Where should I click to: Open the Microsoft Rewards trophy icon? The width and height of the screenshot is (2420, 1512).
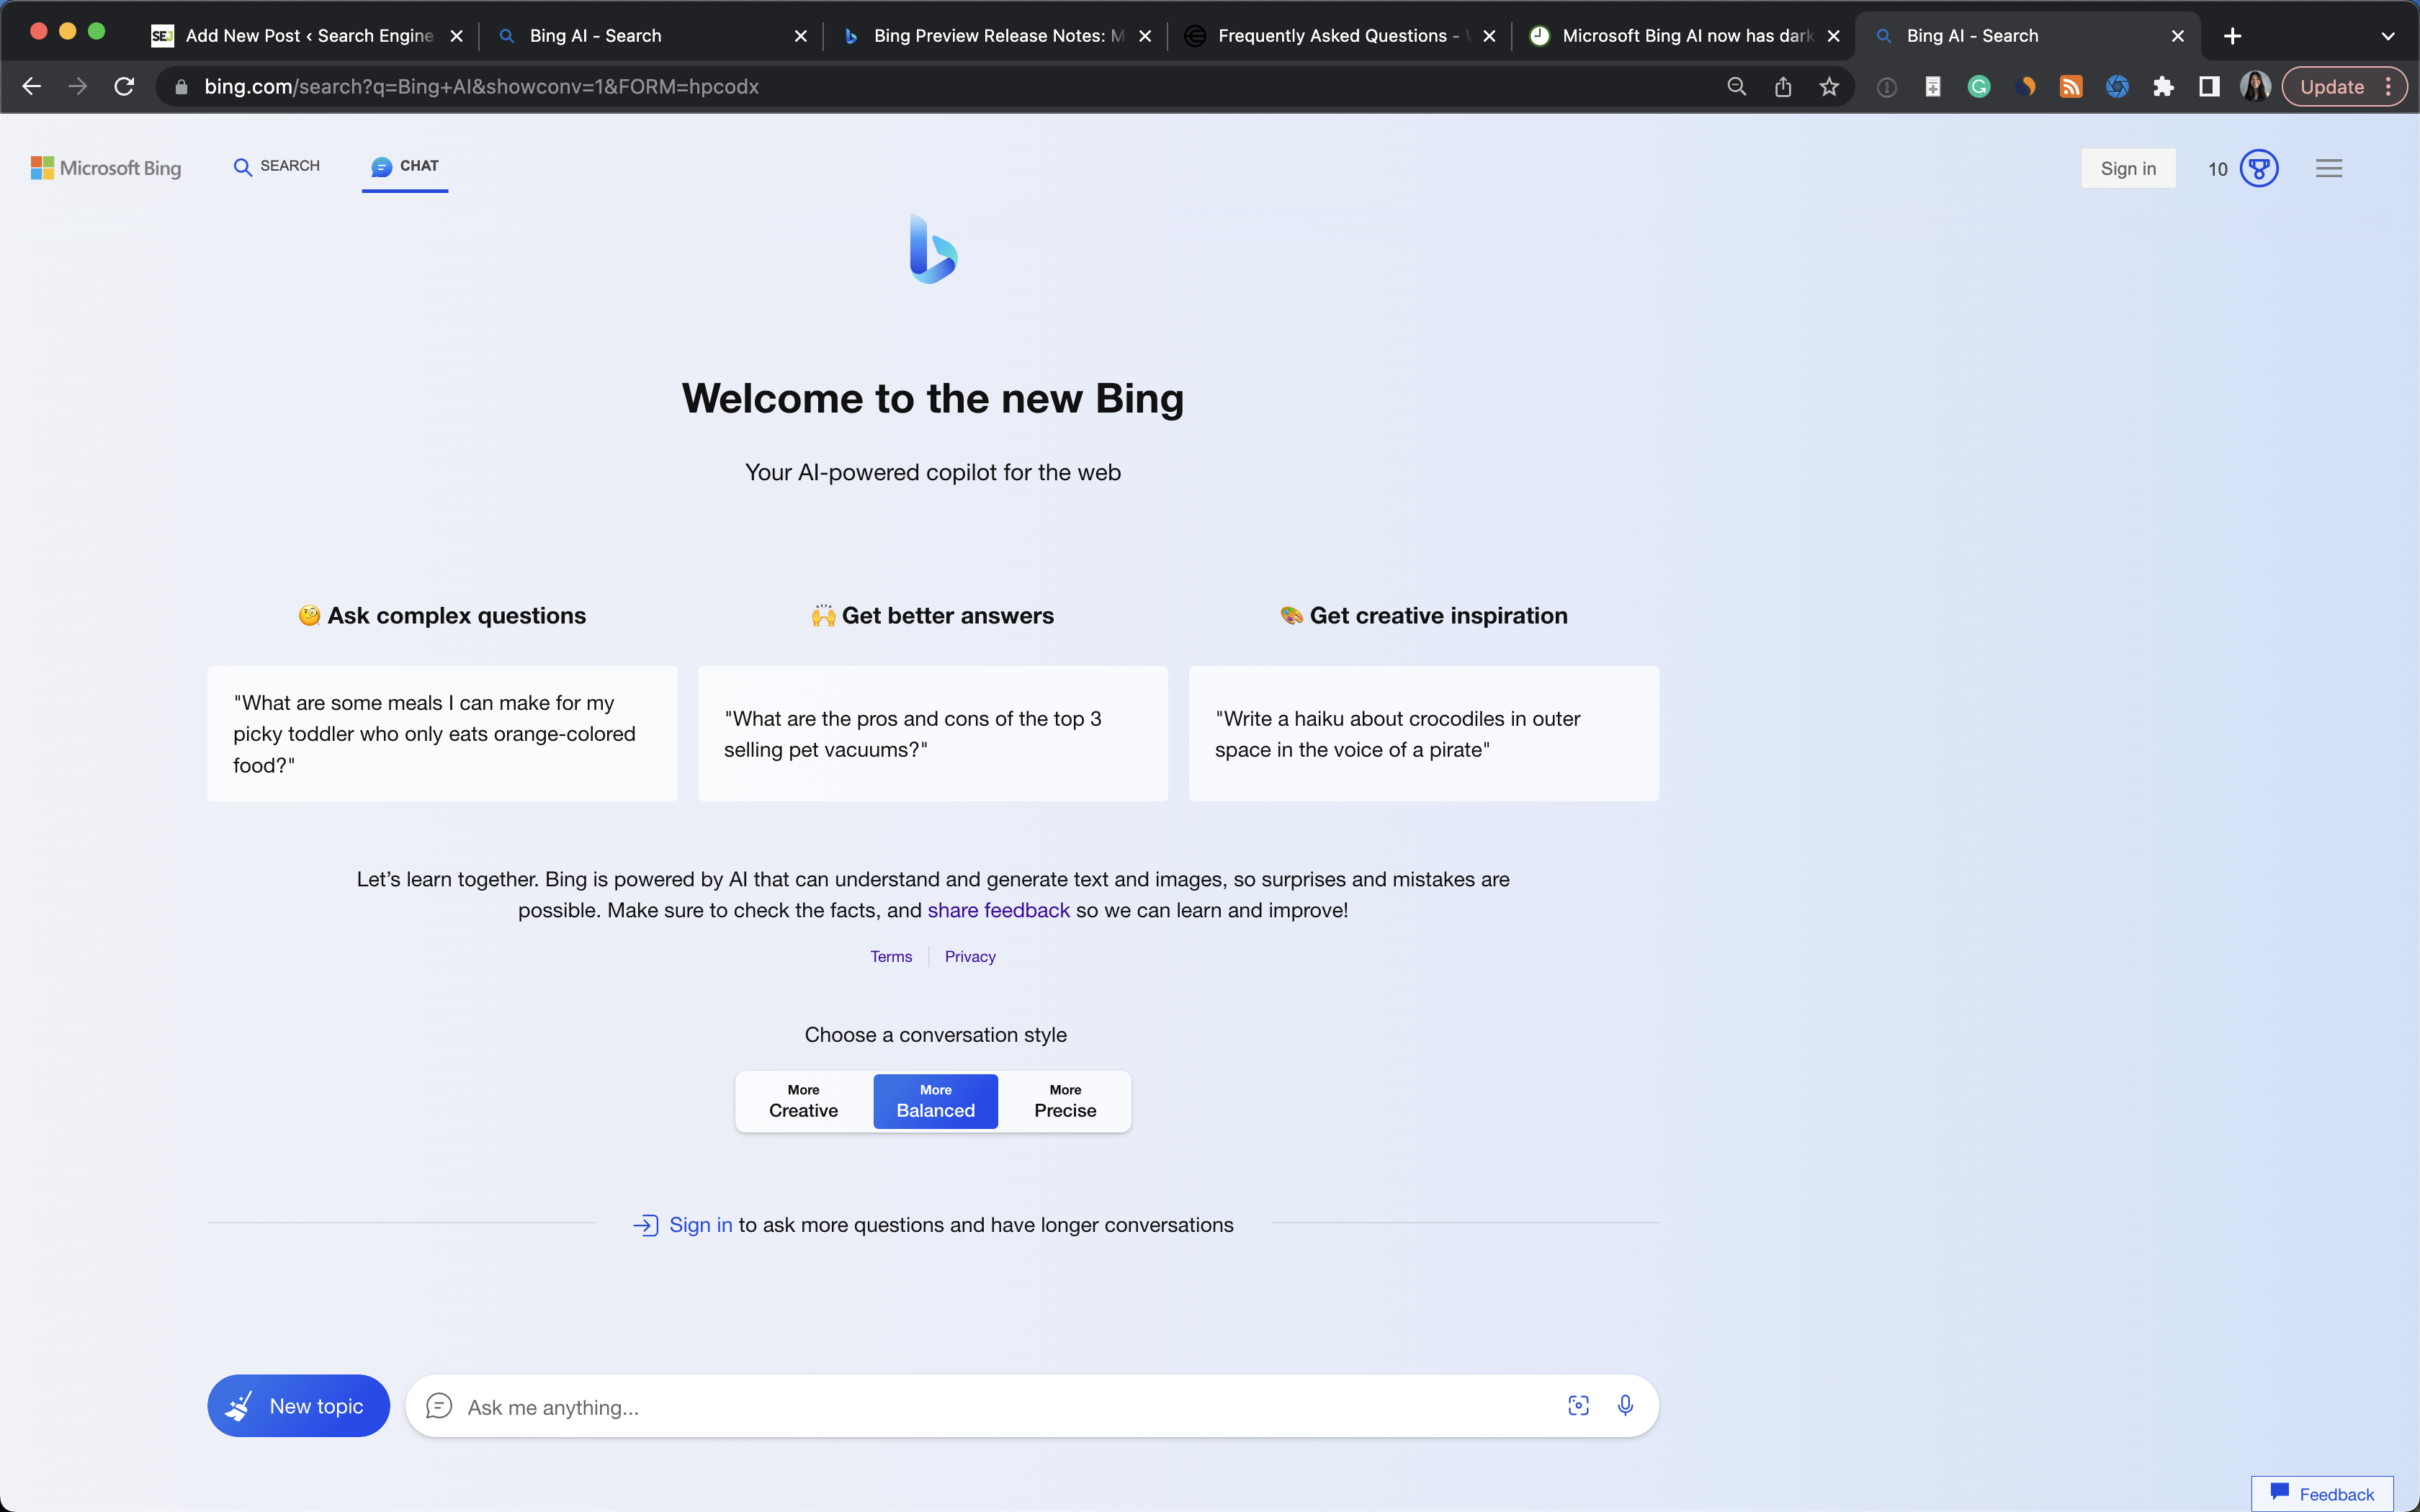click(x=2259, y=168)
